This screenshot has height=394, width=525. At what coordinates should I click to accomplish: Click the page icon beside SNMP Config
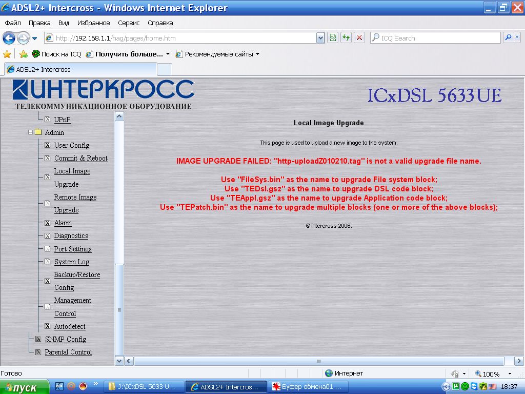[38, 339]
